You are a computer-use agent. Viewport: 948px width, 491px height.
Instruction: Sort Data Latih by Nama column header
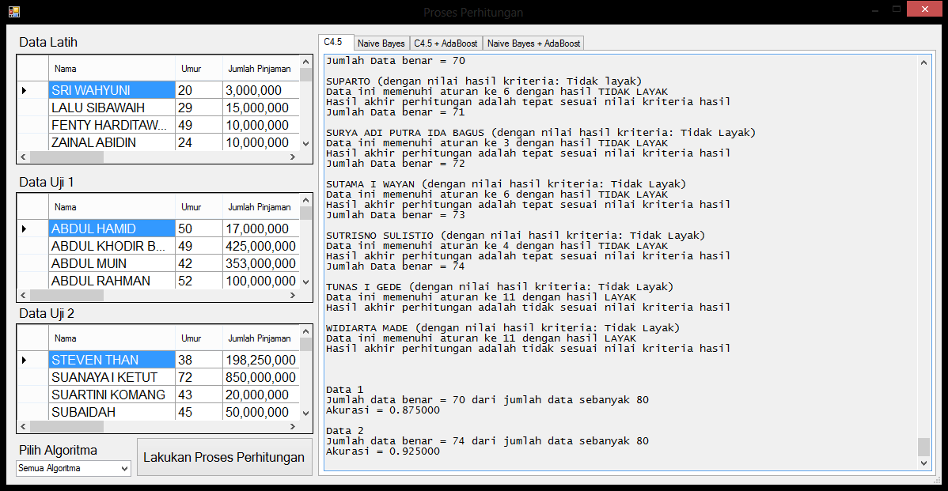tap(111, 69)
